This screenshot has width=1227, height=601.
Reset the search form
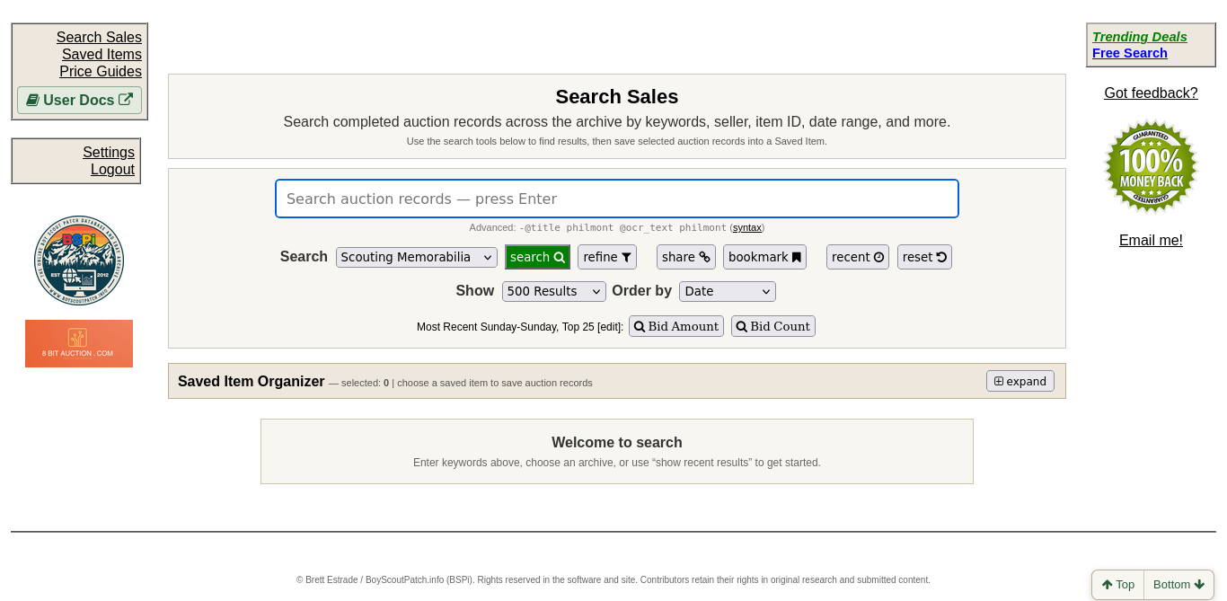[x=924, y=257]
